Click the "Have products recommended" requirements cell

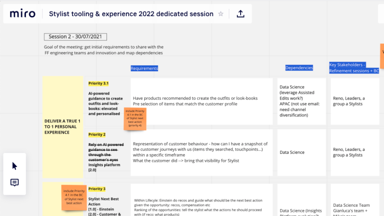pyautogui.click(x=201, y=101)
